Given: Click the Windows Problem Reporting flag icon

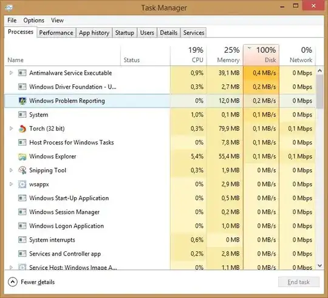Looking at the screenshot, I should pos(22,101).
